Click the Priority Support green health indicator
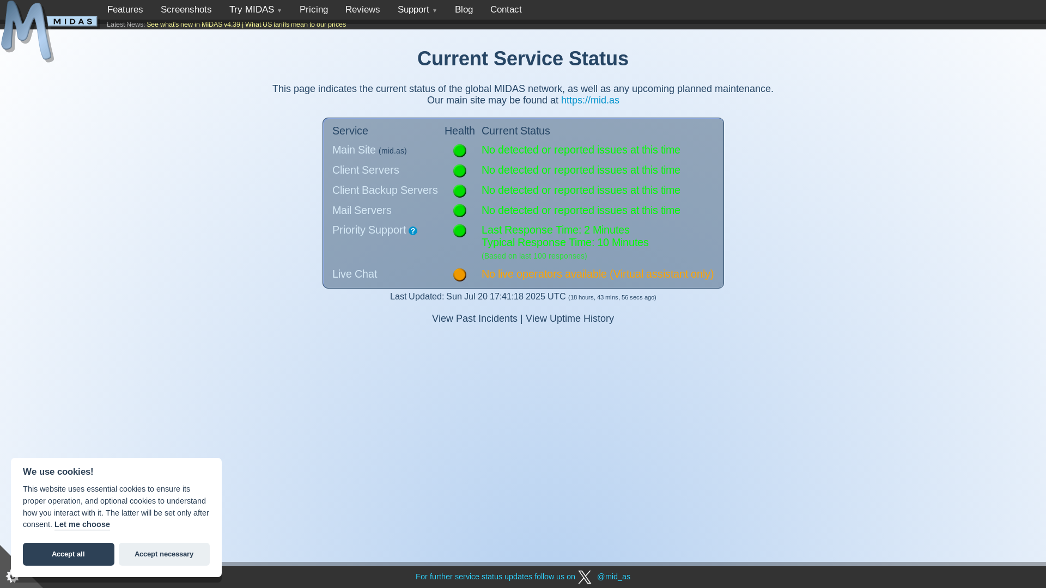1046x588 pixels. [x=460, y=231]
